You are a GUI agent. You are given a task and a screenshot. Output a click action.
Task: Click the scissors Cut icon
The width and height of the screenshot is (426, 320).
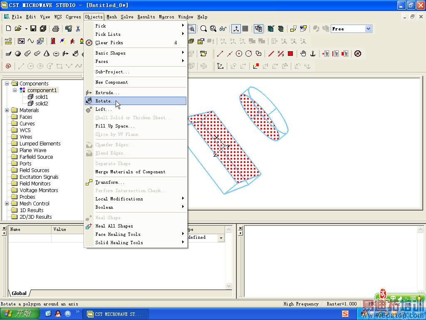[x=78, y=29]
